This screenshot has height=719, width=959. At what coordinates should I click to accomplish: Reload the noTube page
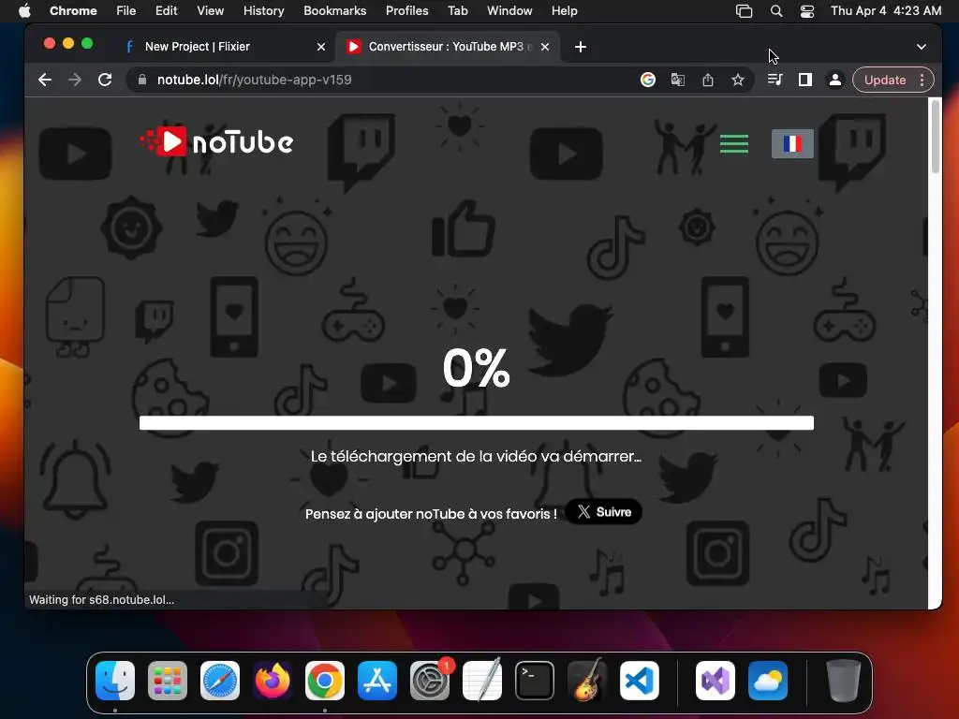[105, 80]
